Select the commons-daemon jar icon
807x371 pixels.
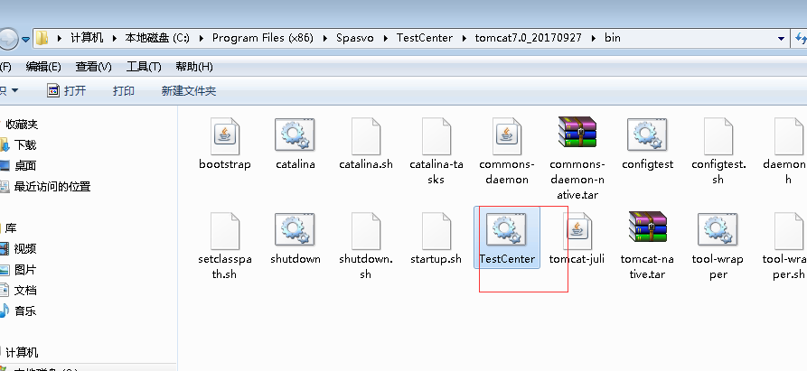point(506,136)
